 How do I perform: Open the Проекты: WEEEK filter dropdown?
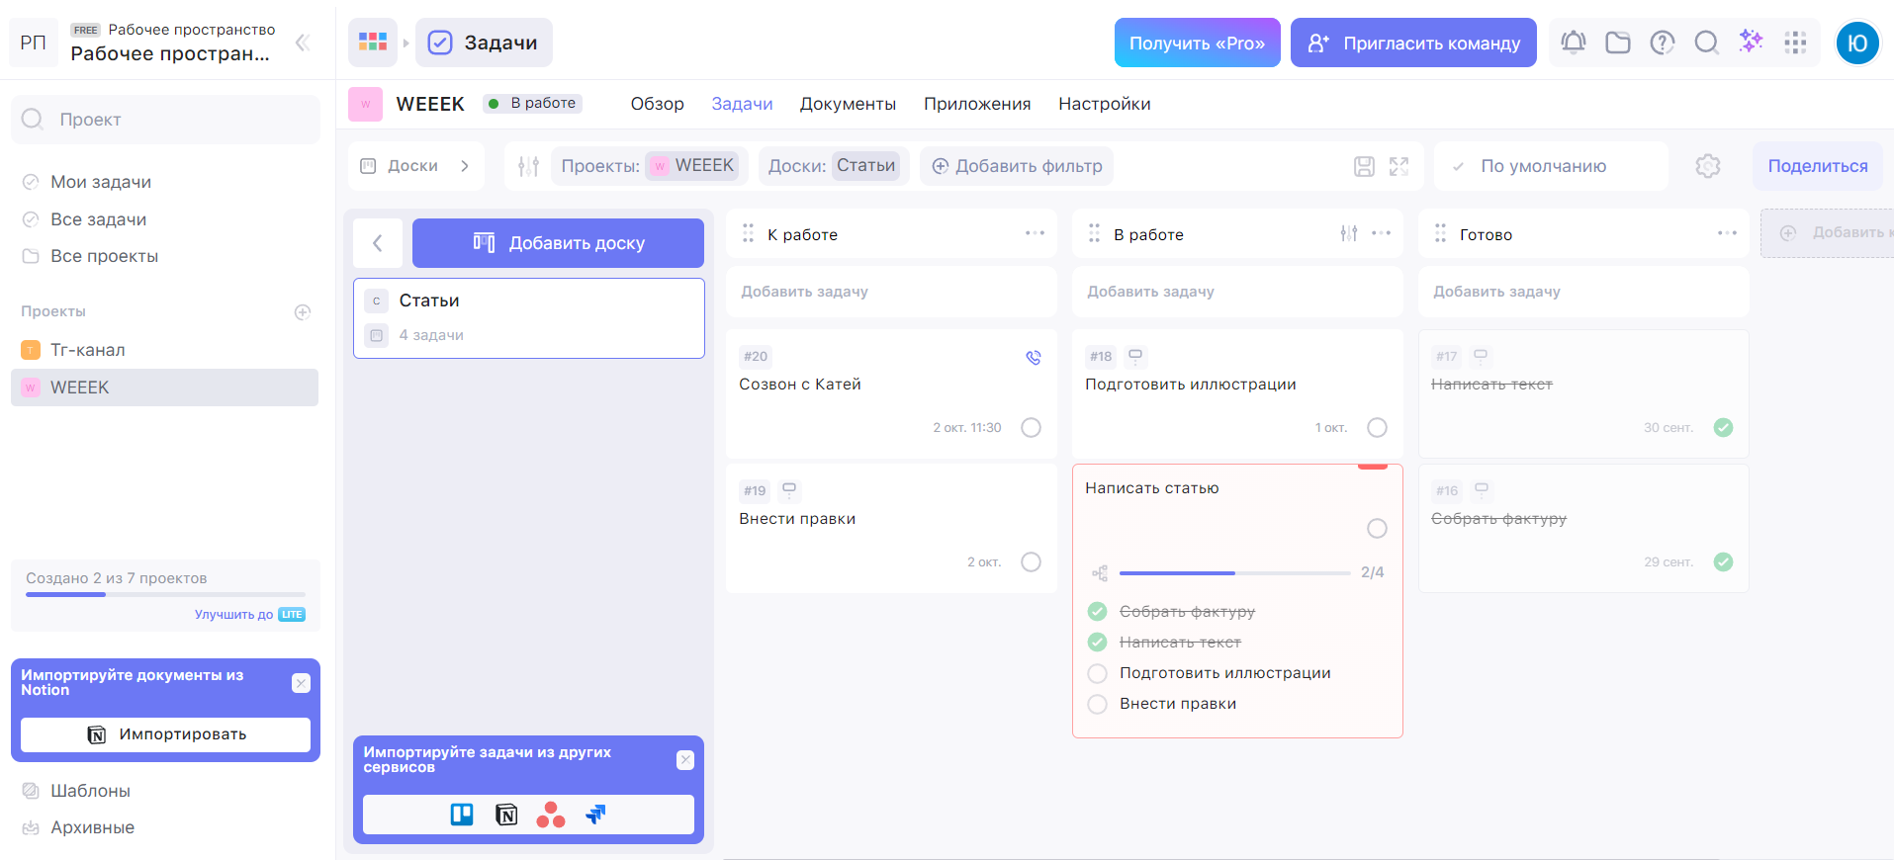[x=650, y=166]
